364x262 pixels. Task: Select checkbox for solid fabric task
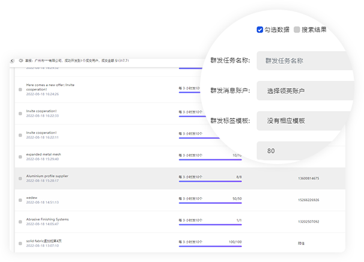pyautogui.click(x=20, y=243)
